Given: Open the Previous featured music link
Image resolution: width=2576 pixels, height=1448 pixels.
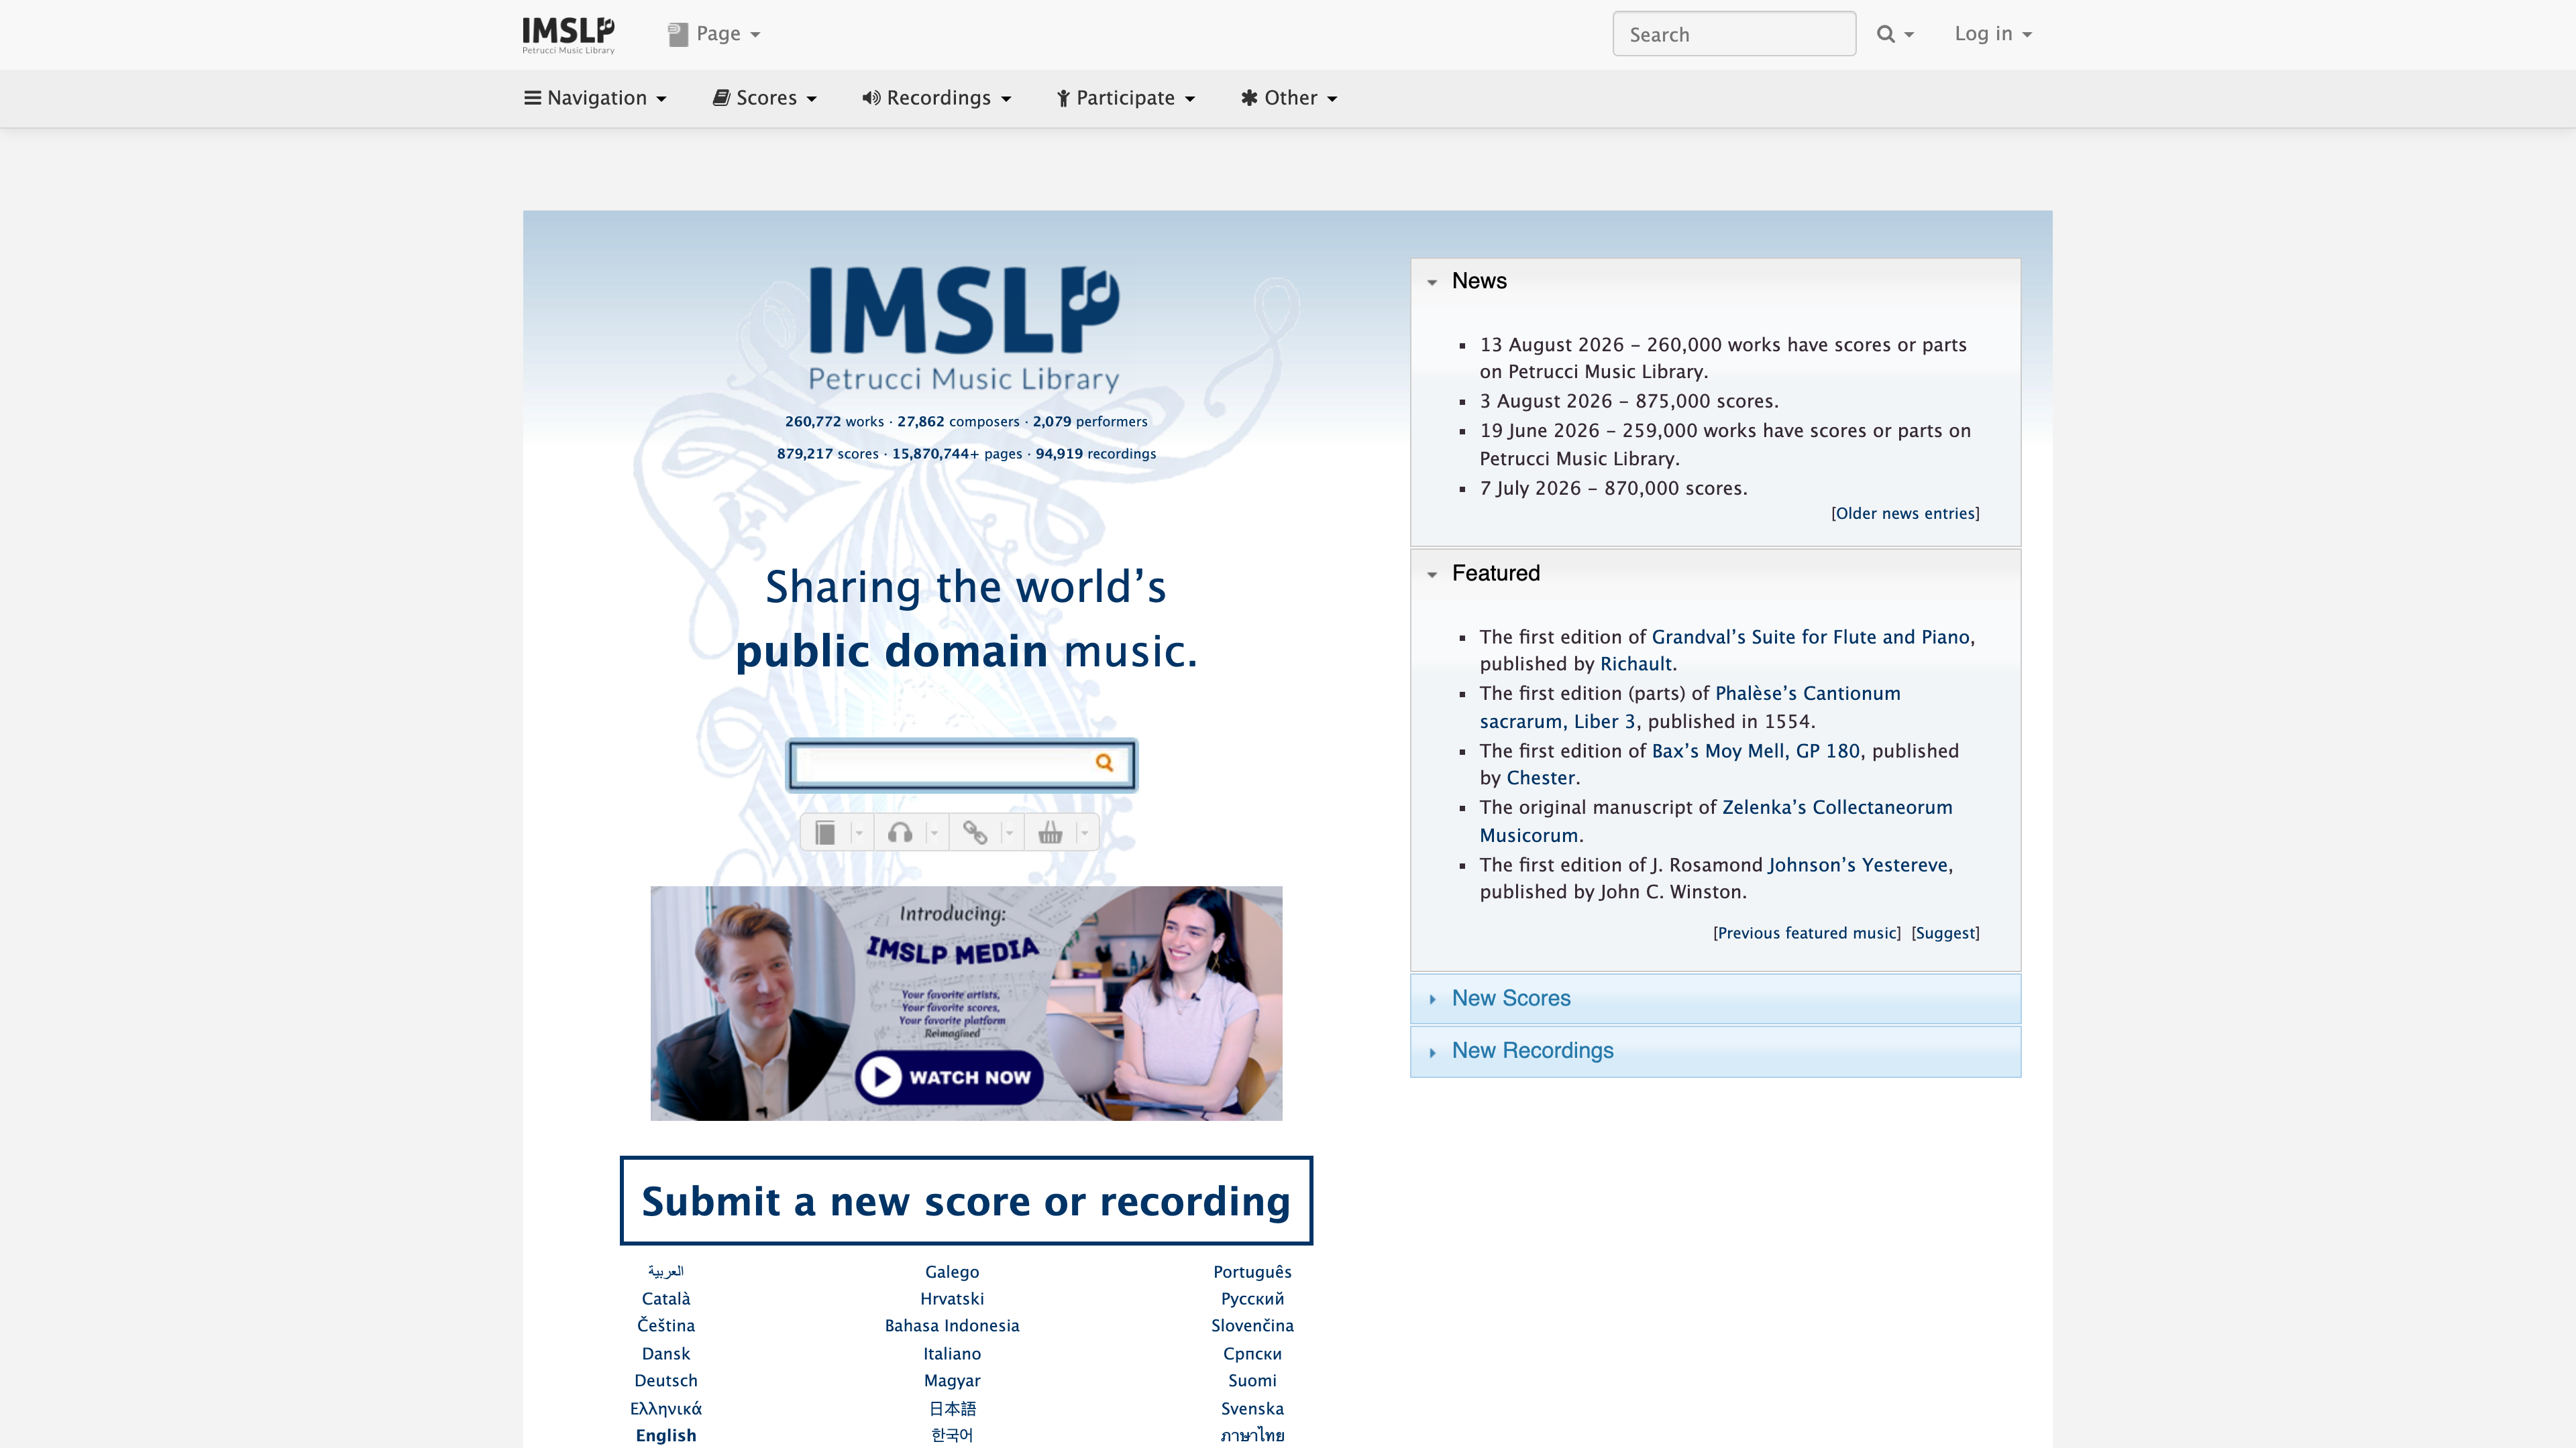Looking at the screenshot, I should (x=1806, y=933).
